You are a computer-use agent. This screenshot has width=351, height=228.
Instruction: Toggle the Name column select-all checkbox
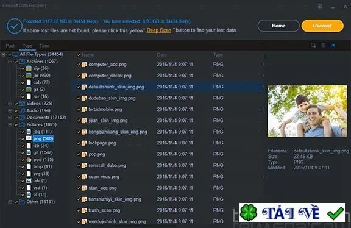[x=79, y=55]
